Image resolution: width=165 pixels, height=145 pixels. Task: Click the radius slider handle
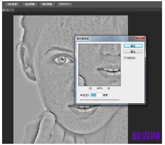coord(96,100)
